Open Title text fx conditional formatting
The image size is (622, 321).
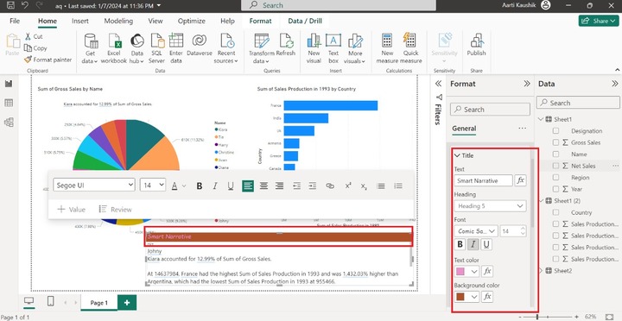tap(520, 180)
